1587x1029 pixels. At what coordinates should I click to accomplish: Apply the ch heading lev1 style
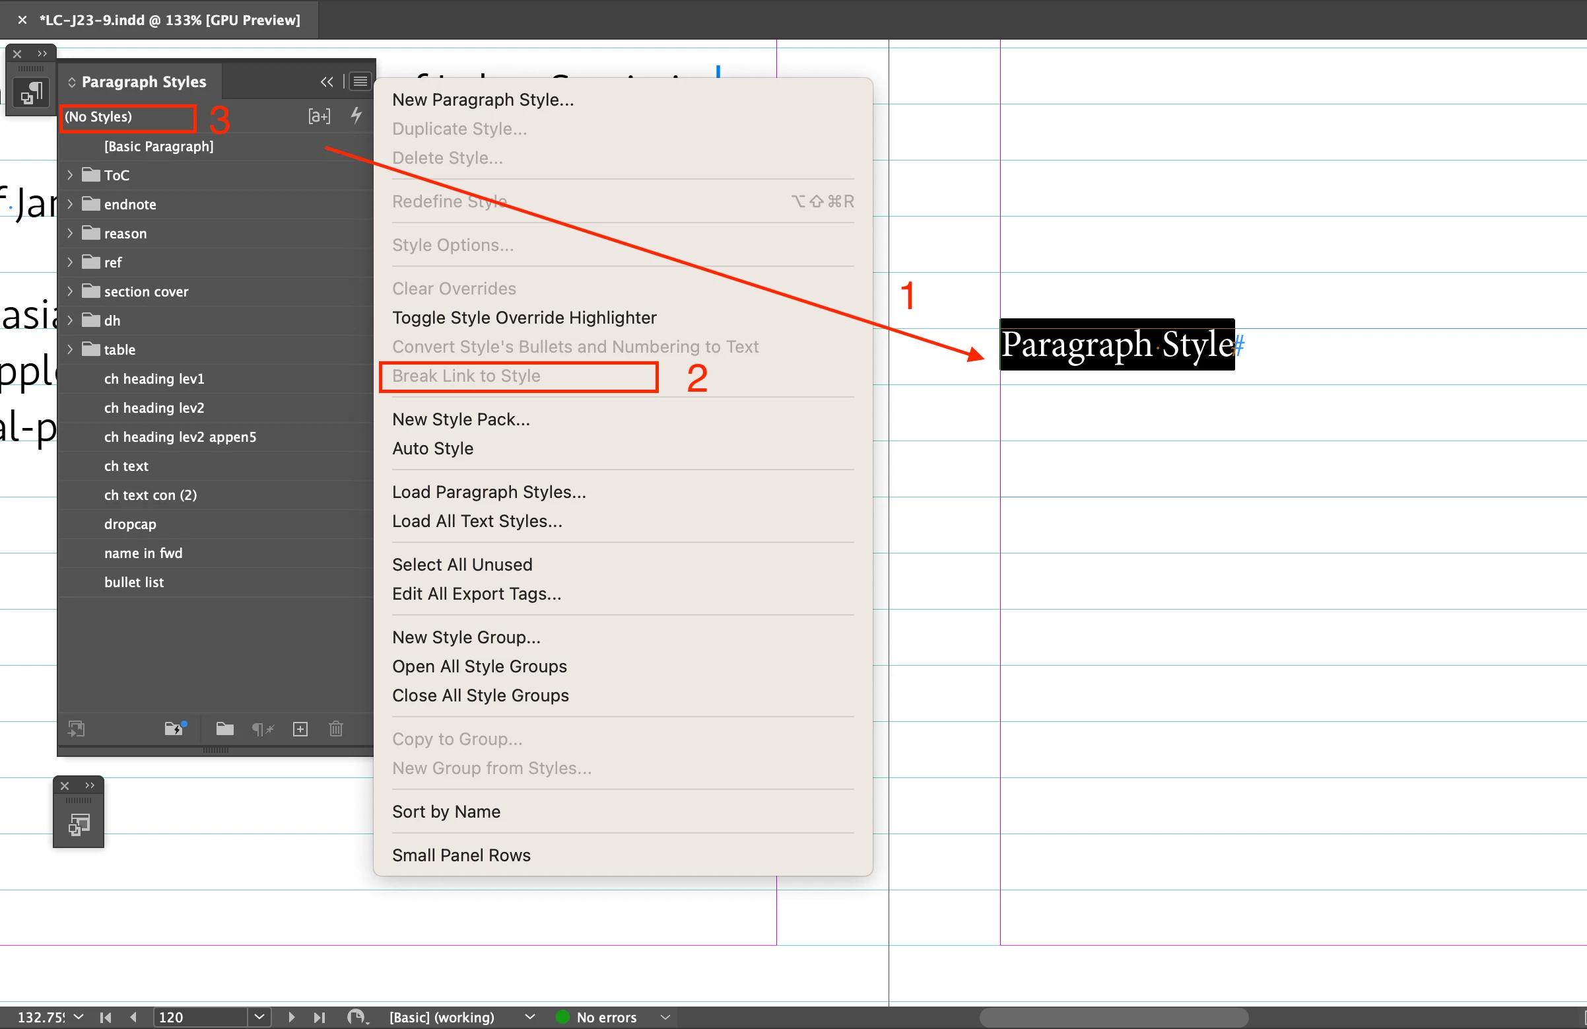pos(154,378)
